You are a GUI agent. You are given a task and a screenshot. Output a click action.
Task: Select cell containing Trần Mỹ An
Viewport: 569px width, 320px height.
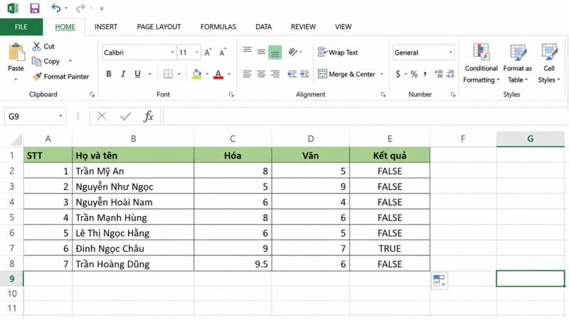click(133, 171)
